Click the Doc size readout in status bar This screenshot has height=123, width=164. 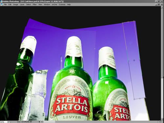click(x=25, y=122)
